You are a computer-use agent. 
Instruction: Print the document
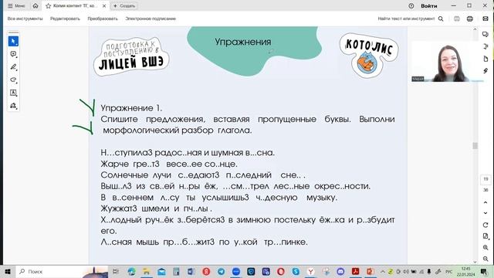pyautogui.click(x=470, y=19)
